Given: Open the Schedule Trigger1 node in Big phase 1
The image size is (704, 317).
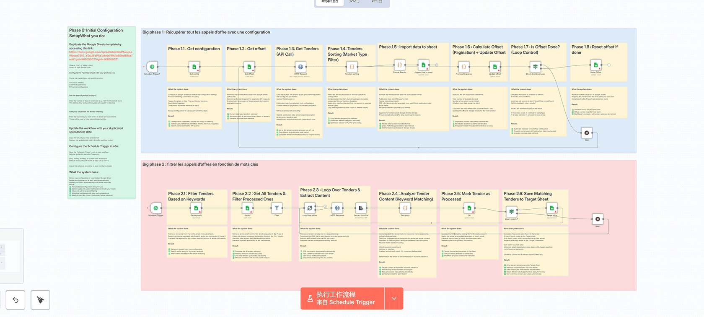Looking at the screenshot, I should pyautogui.click(x=152, y=67).
